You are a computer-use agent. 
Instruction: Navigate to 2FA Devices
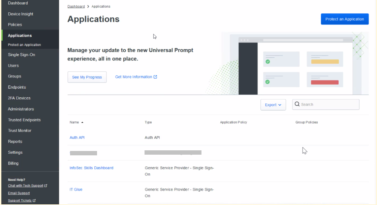coord(19,98)
